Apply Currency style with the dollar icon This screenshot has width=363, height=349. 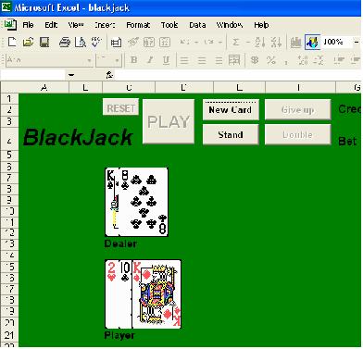click(255, 60)
